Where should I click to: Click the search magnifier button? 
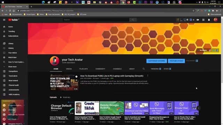pos(133,20)
